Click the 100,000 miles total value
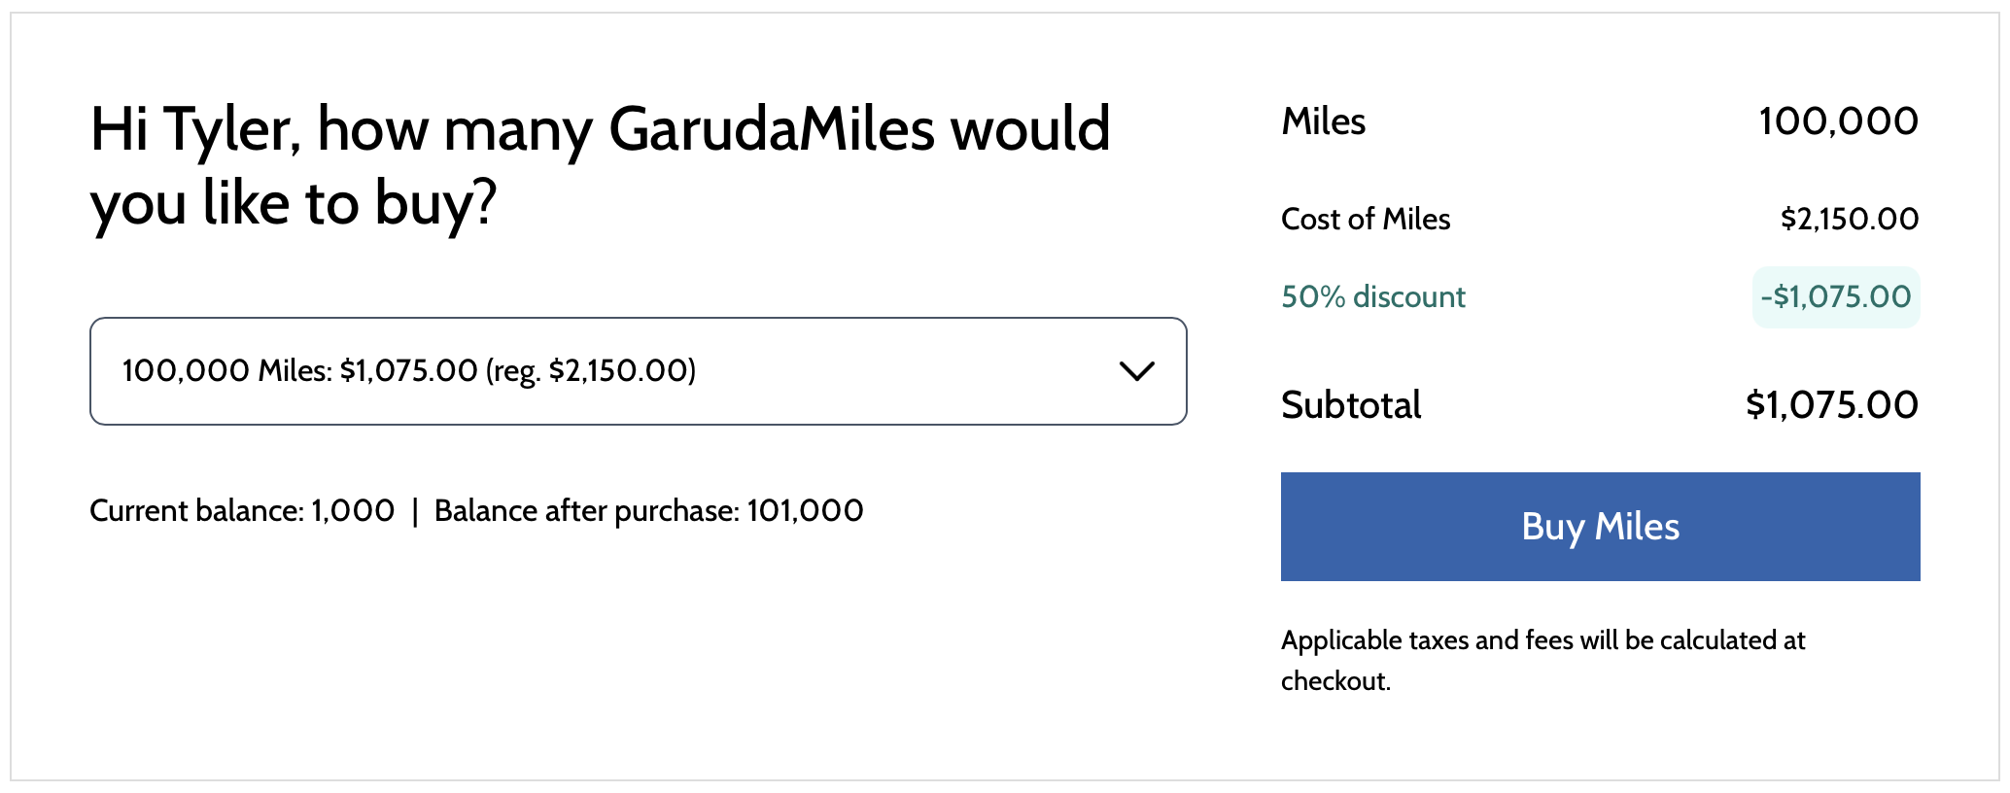The width and height of the screenshot is (2010, 793). (x=1837, y=121)
